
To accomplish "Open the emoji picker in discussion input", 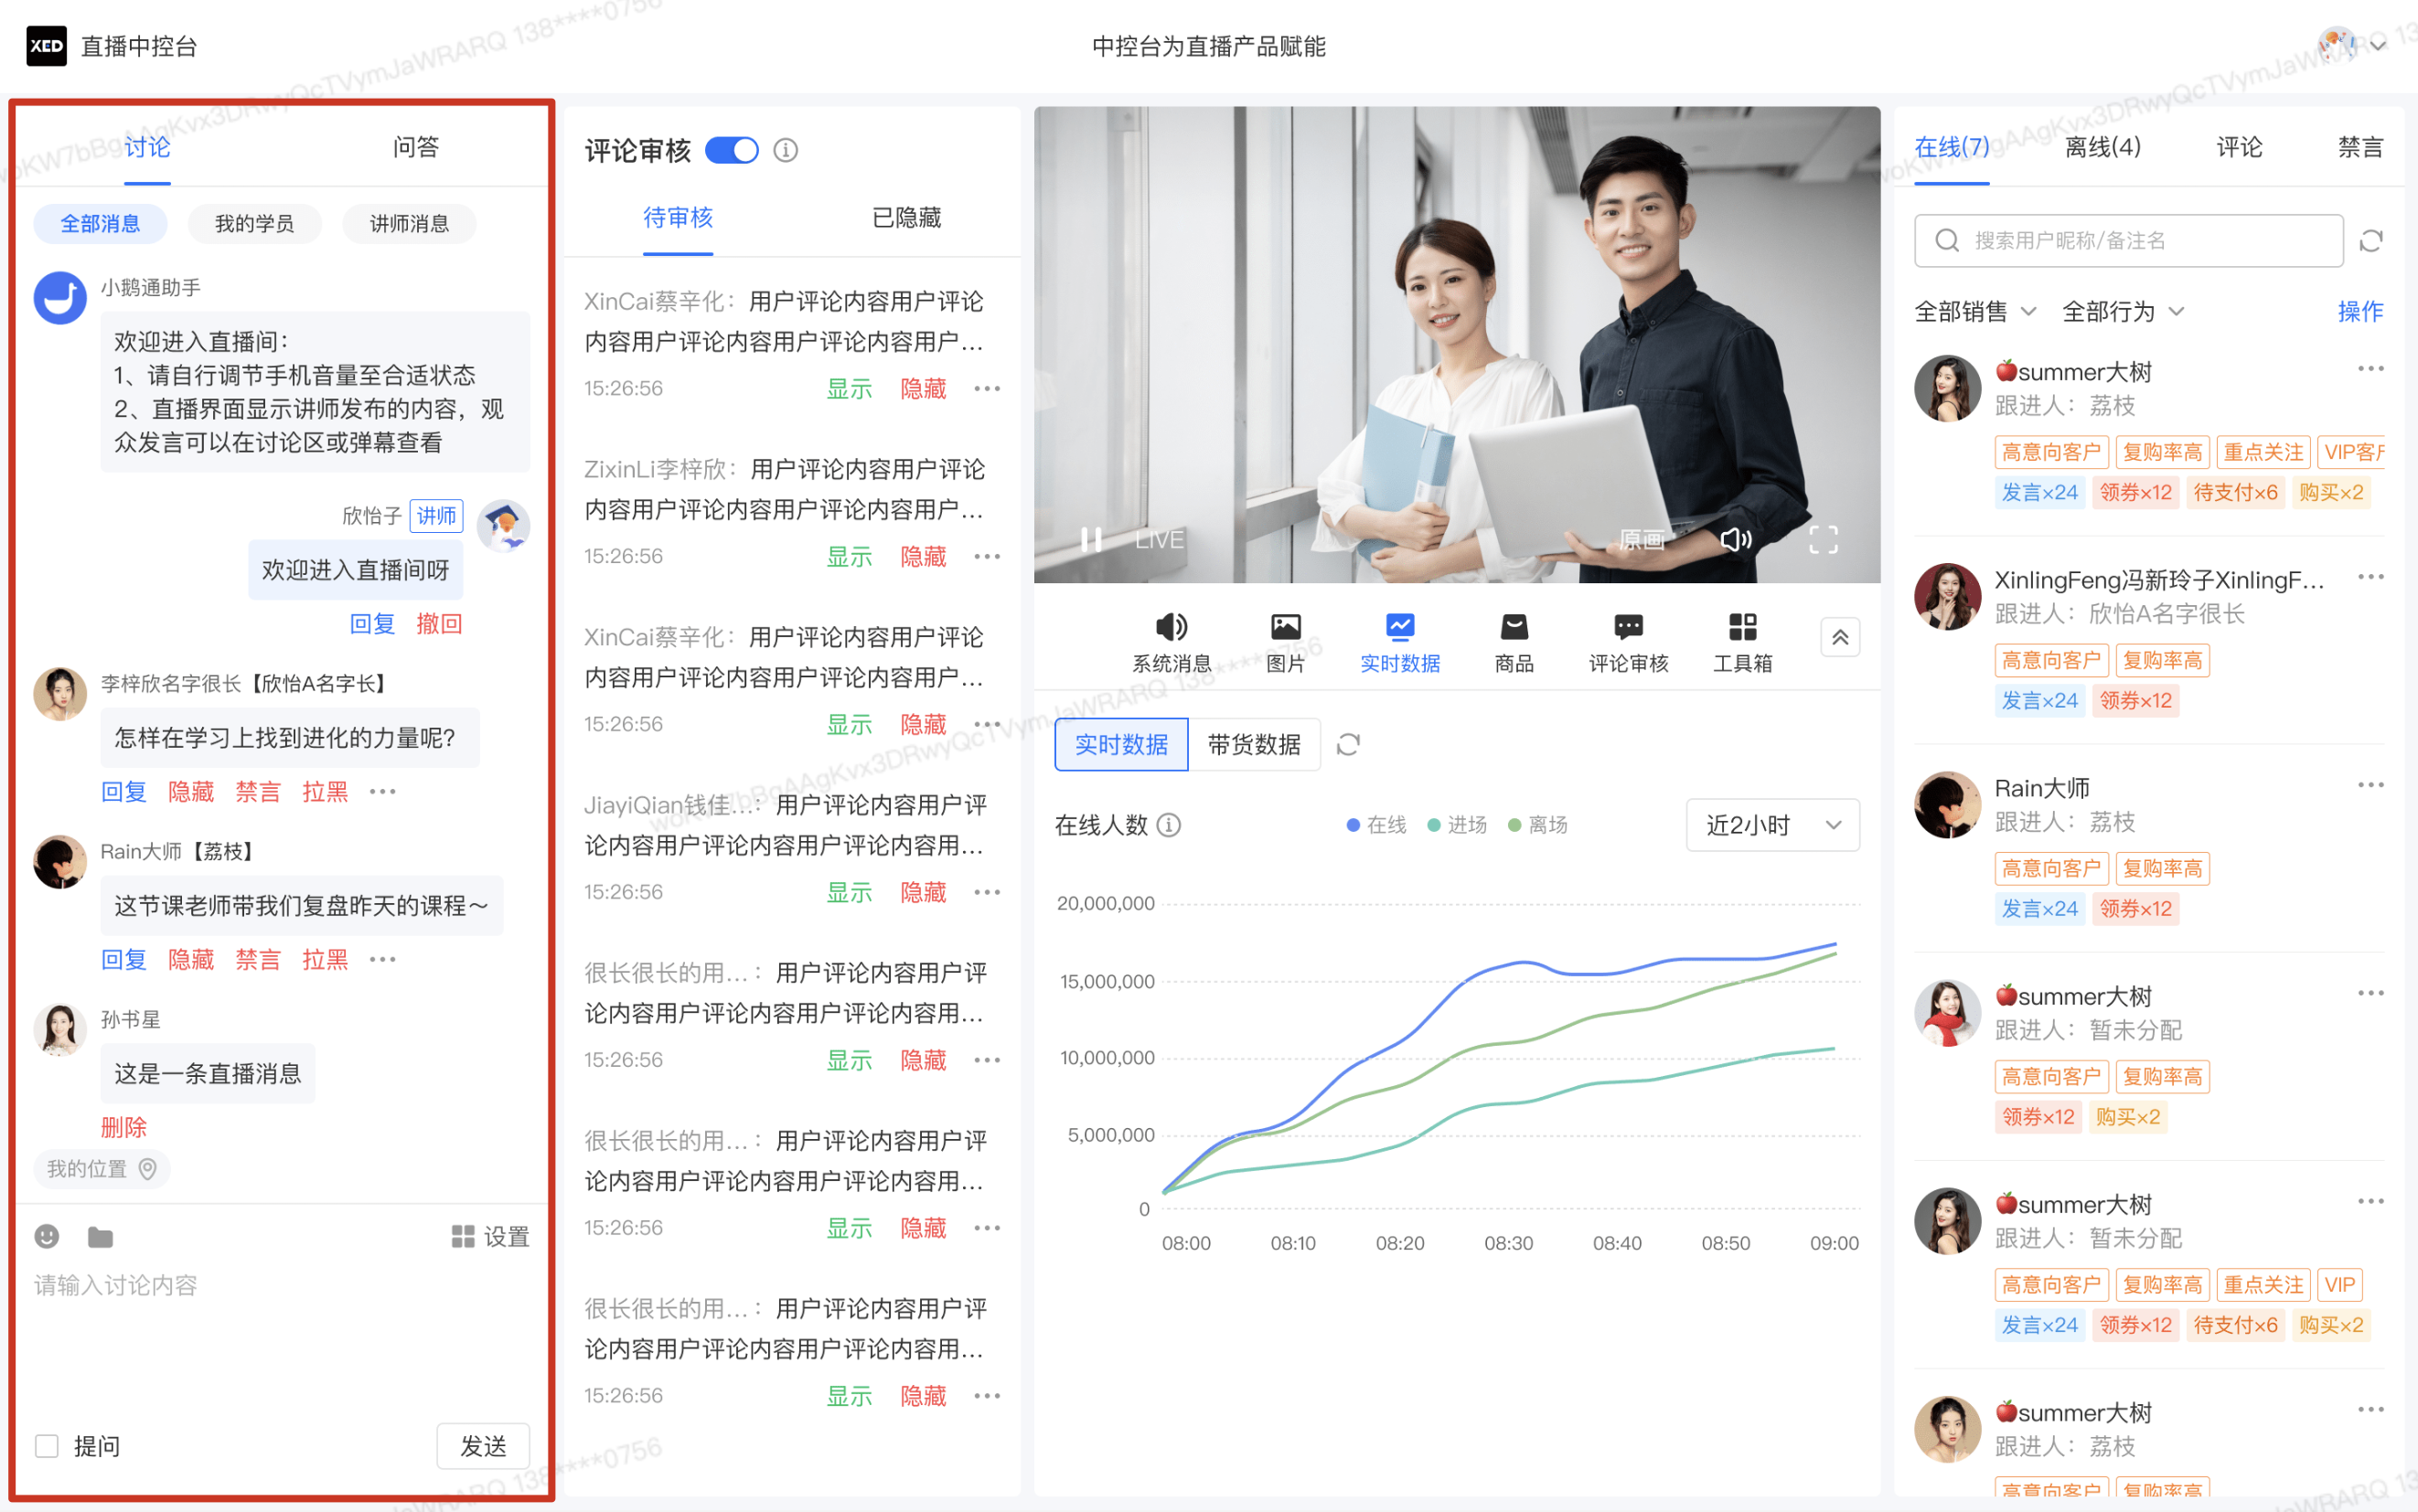I will [x=47, y=1236].
